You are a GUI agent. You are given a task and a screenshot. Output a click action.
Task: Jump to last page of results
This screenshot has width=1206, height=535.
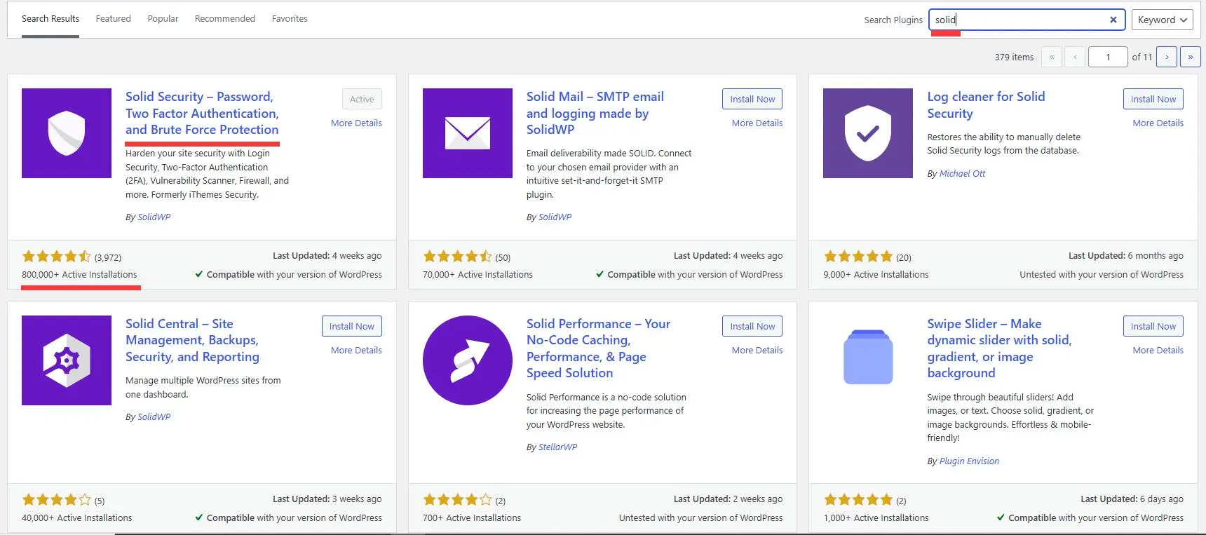pyautogui.click(x=1191, y=57)
